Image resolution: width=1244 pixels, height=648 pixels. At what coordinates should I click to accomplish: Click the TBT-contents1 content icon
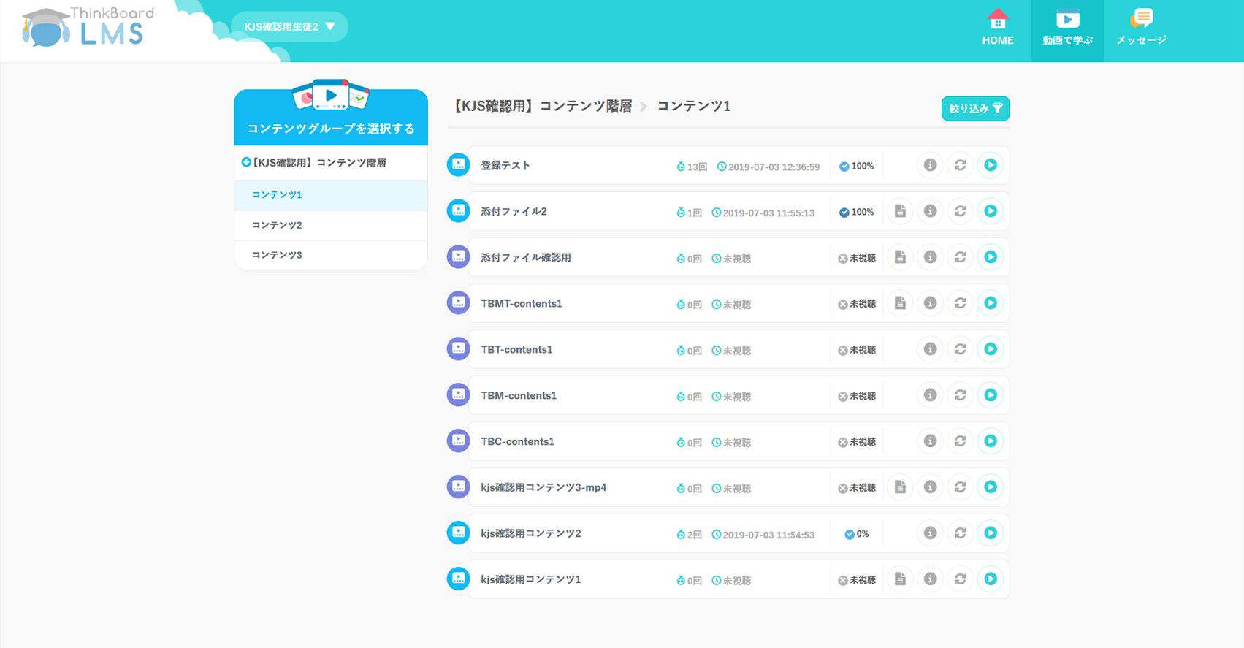click(x=458, y=349)
